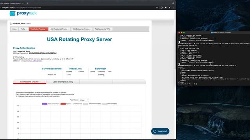Click the terminal window title bar

click(x=214, y=32)
